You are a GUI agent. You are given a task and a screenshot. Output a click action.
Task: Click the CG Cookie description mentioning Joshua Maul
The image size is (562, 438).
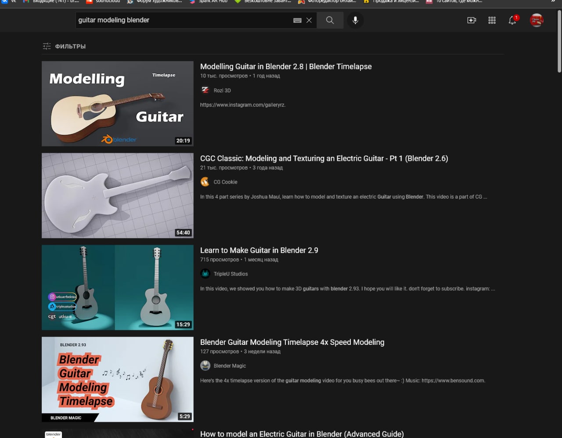(343, 197)
